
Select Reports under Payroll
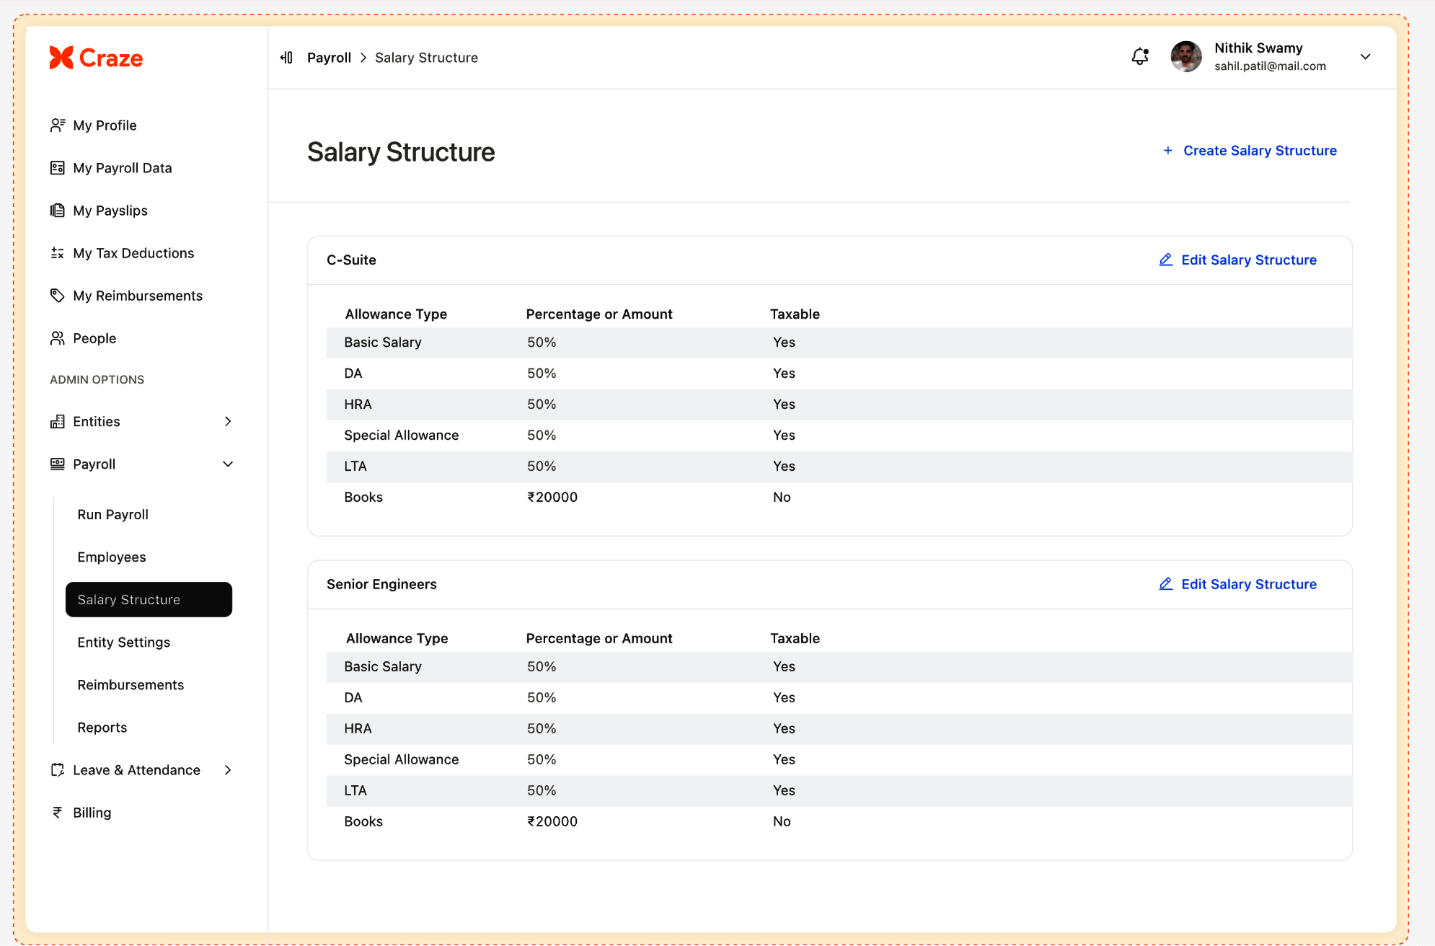coord(102,727)
